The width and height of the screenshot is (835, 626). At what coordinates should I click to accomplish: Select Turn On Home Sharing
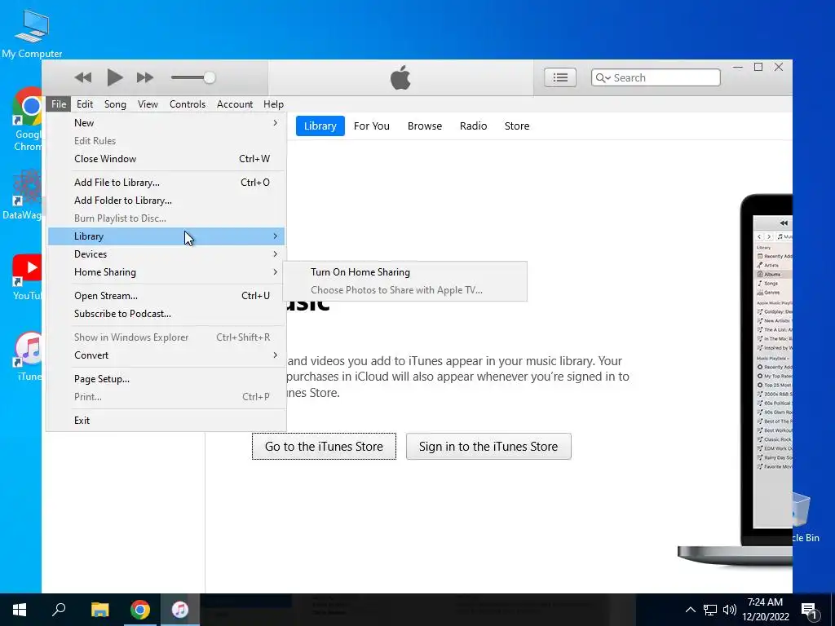coord(404,272)
